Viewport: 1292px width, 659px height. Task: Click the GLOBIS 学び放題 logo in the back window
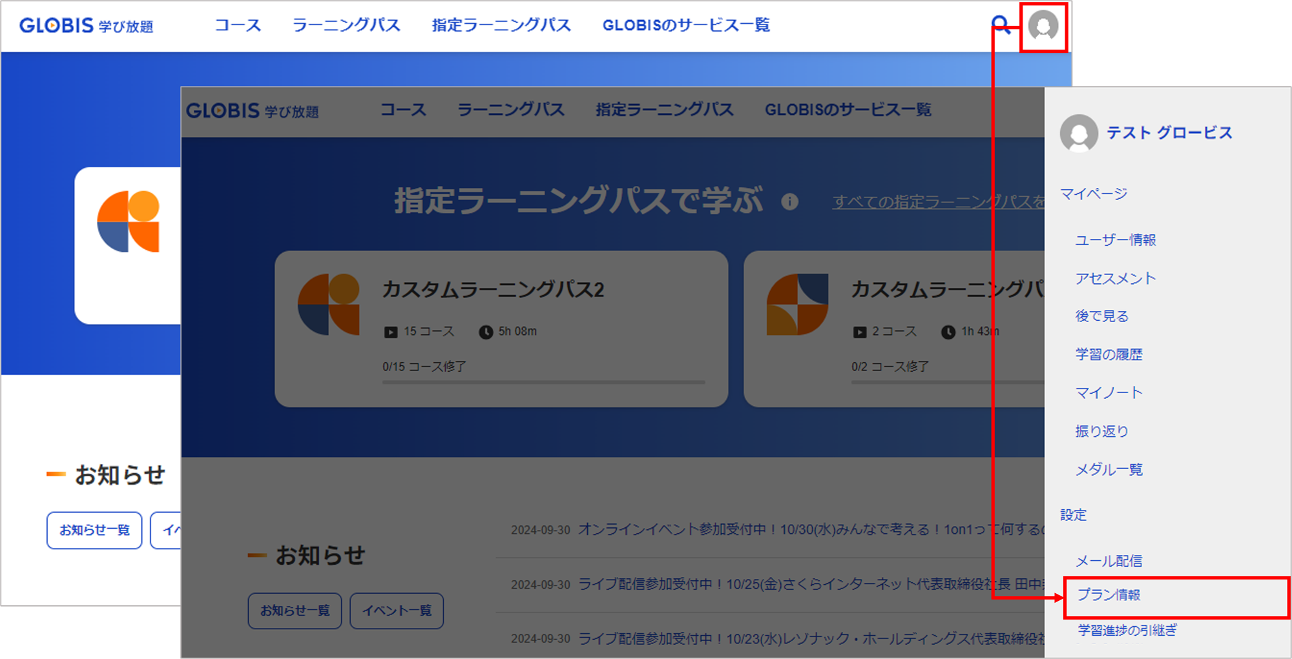pyautogui.click(x=86, y=26)
